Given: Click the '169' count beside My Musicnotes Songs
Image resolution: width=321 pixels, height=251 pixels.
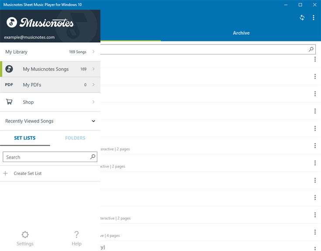Looking at the screenshot, I should click(x=83, y=69).
